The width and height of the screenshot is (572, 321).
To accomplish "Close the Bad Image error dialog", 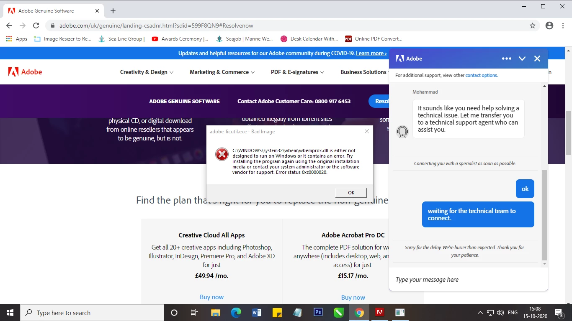I will 367,131.
